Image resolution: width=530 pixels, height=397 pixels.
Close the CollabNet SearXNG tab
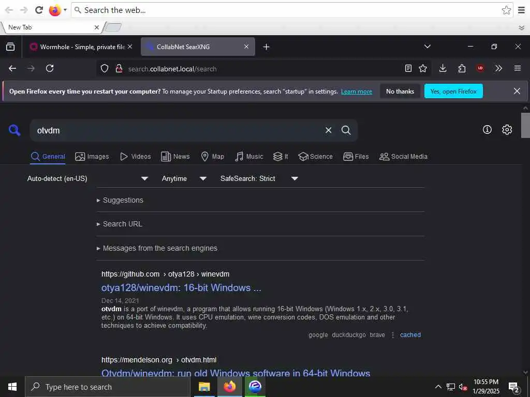[x=246, y=47]
